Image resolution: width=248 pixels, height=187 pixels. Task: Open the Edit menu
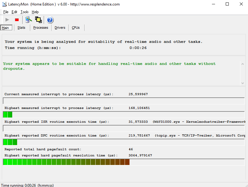pyautogui.click(x=14, y=12)
